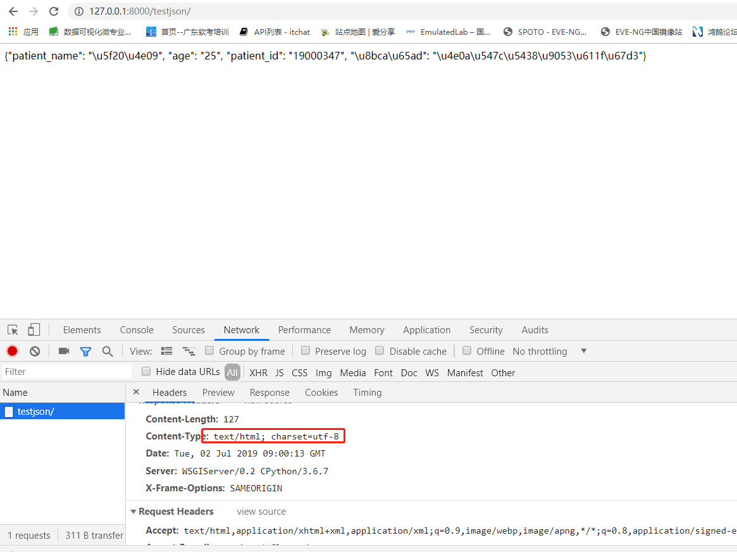The image size is (737, 552).
Task: Show the network overview waterfall view
Action: (x=189, y=351)
